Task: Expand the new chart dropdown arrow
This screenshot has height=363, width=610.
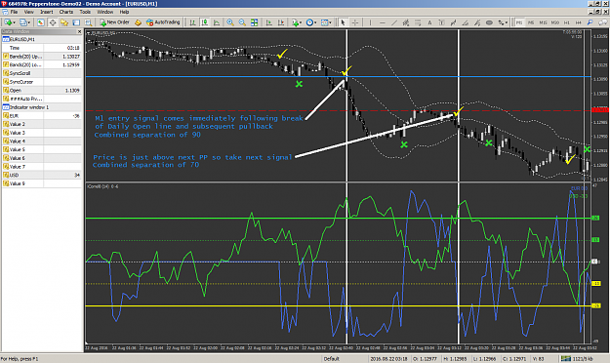Action: 14,22
